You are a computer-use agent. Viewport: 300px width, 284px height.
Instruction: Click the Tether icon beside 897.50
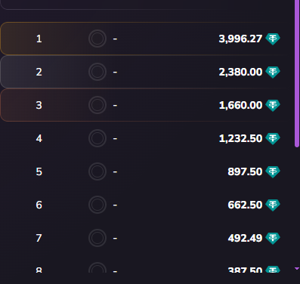click(x=273, y=171)
